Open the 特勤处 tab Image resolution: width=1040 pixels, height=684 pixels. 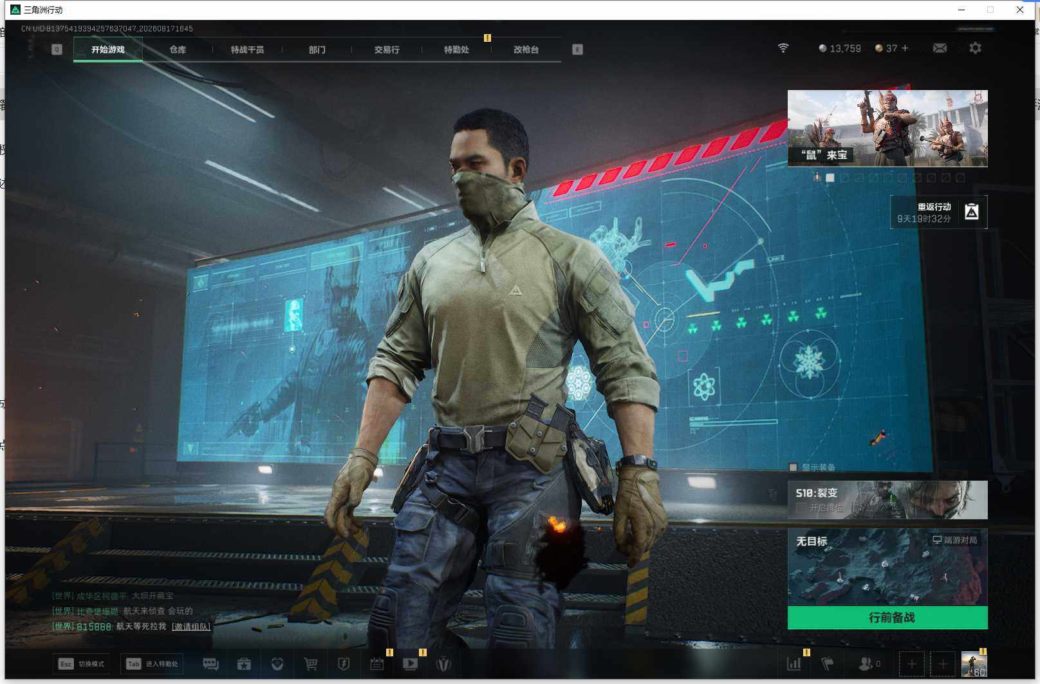456,50
